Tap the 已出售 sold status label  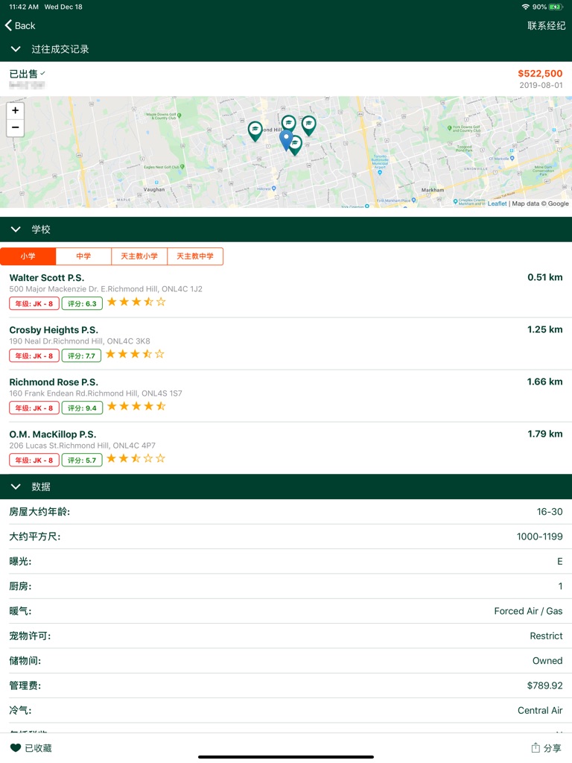click(x=23, y=74)
